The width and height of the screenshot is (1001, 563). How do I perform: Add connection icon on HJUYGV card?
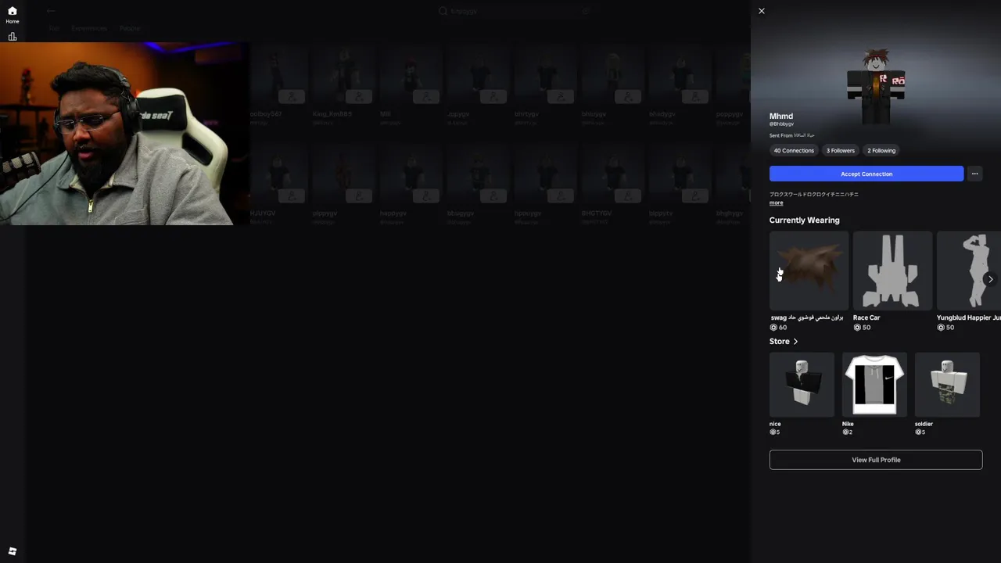click(x=292, y=196)
